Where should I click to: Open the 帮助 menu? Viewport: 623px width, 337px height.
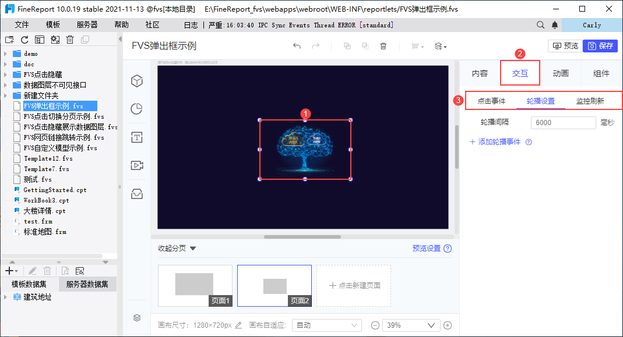(121, 25)
